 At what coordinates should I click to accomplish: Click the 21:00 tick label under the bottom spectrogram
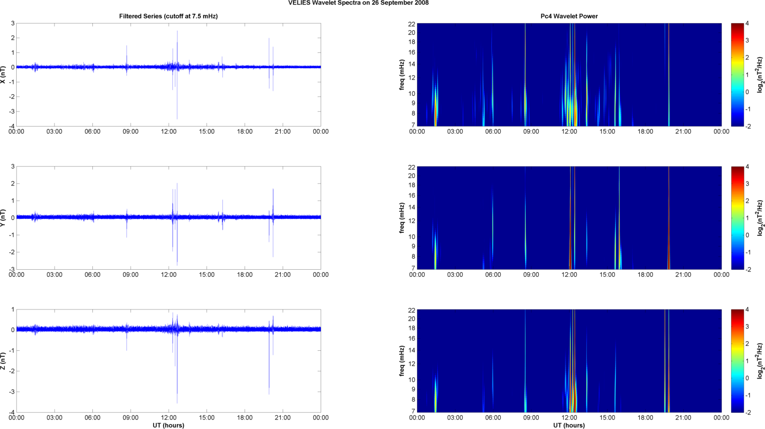[683, 417]
